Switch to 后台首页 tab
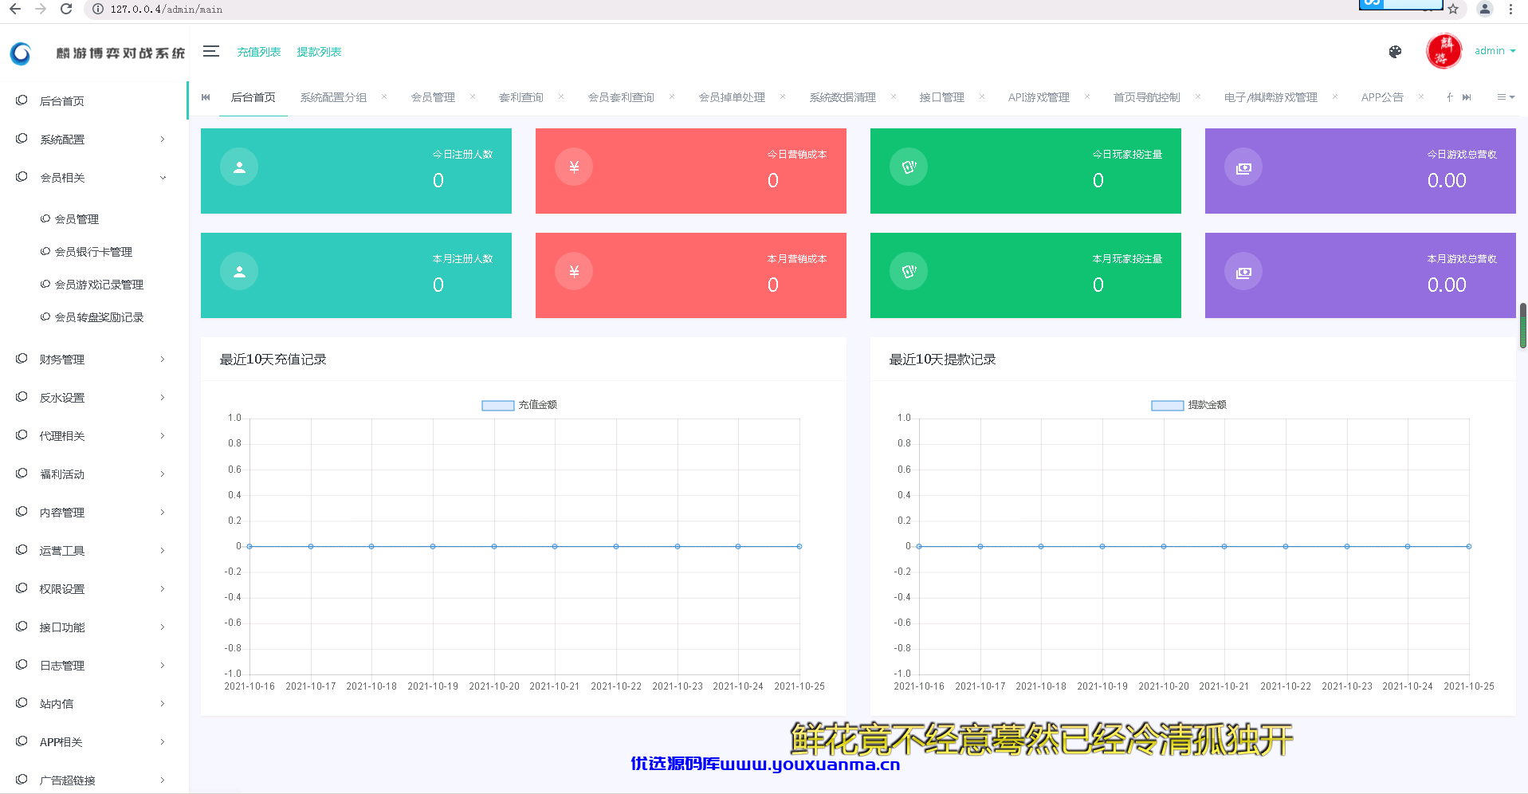1528x794 pixels. 253,97
